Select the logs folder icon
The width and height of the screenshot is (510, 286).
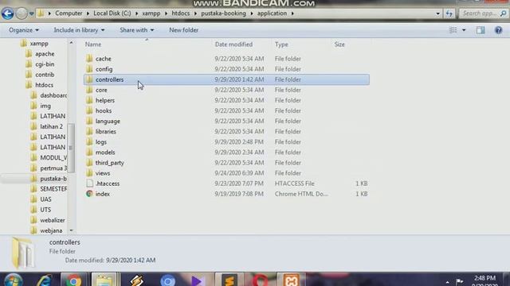tap(89, 141)
